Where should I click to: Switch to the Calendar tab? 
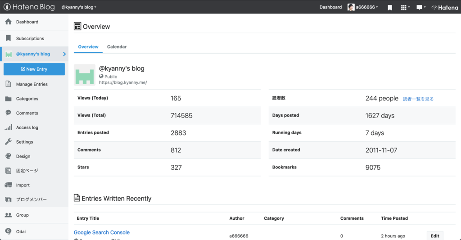click(117, 47)
